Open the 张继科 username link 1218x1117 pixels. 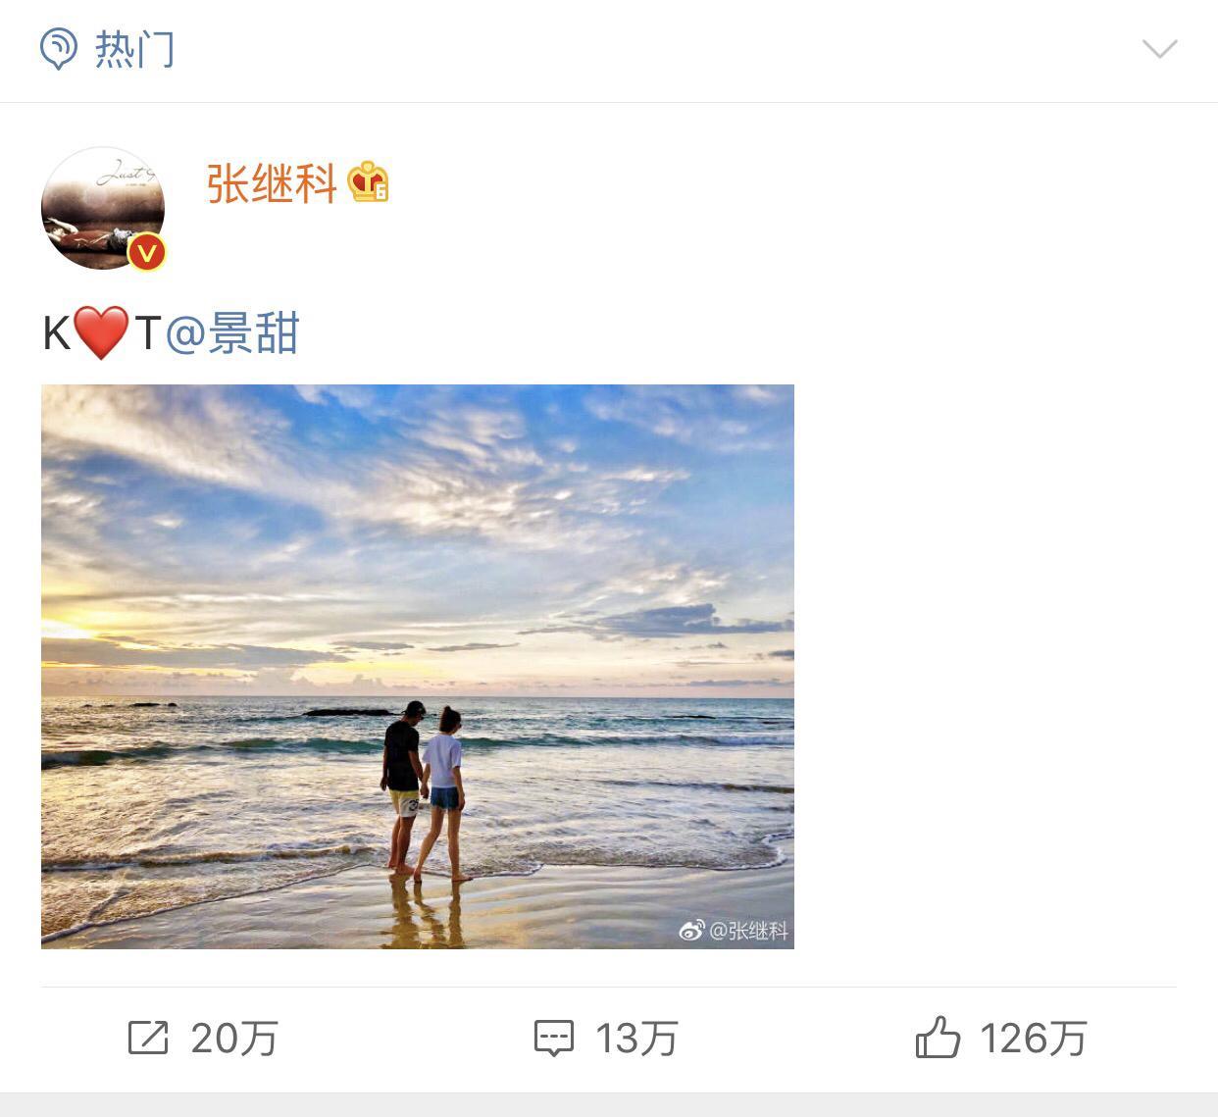coord(272,183)
